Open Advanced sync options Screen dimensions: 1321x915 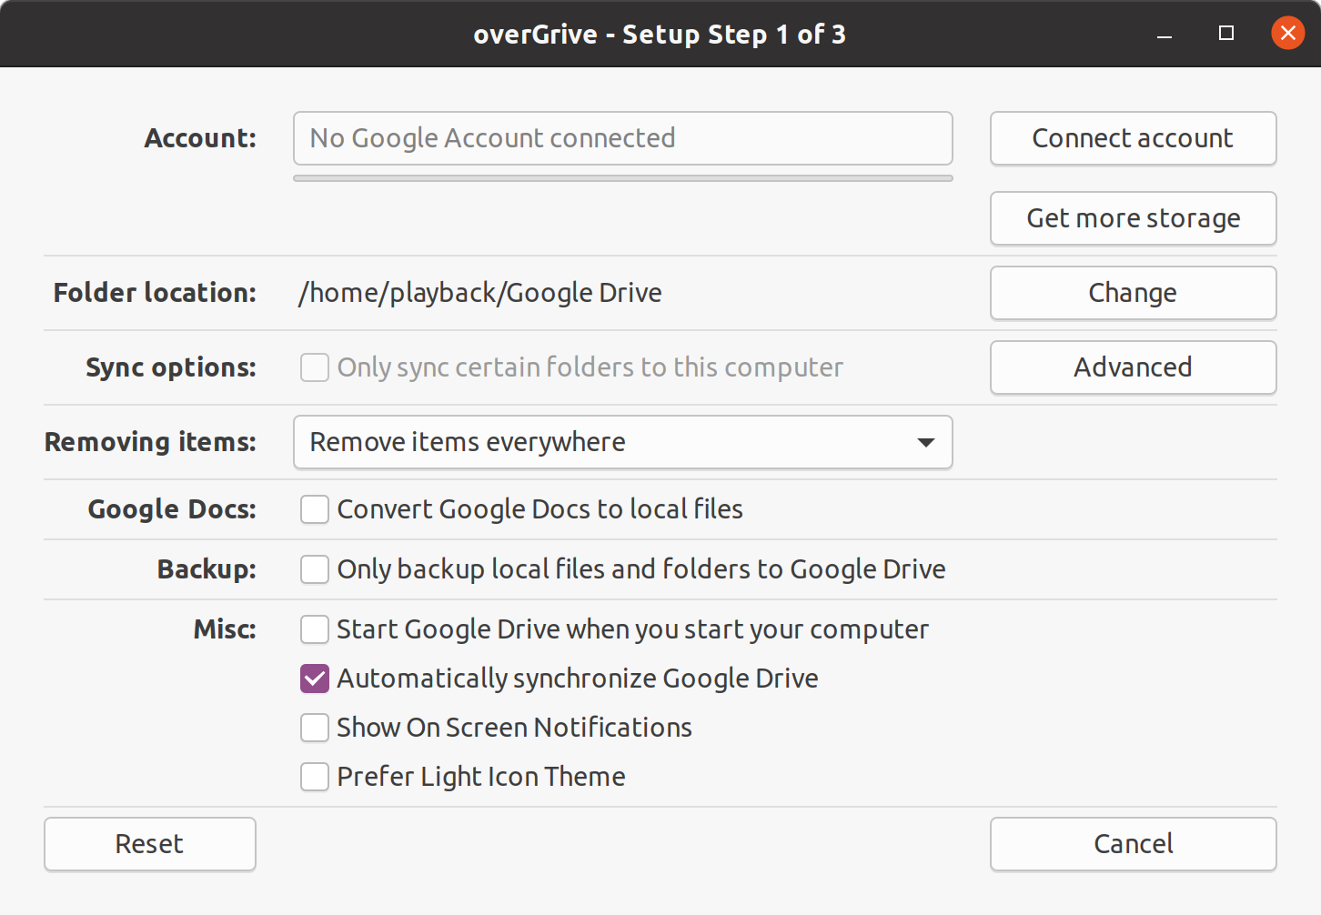(x=1133, y=367)
